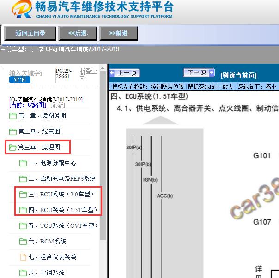This screenshot has width=279, height=278.
Task: Click folder icon of 四、ECU系统（1.5T车型）
Action: tap(23, 210)
